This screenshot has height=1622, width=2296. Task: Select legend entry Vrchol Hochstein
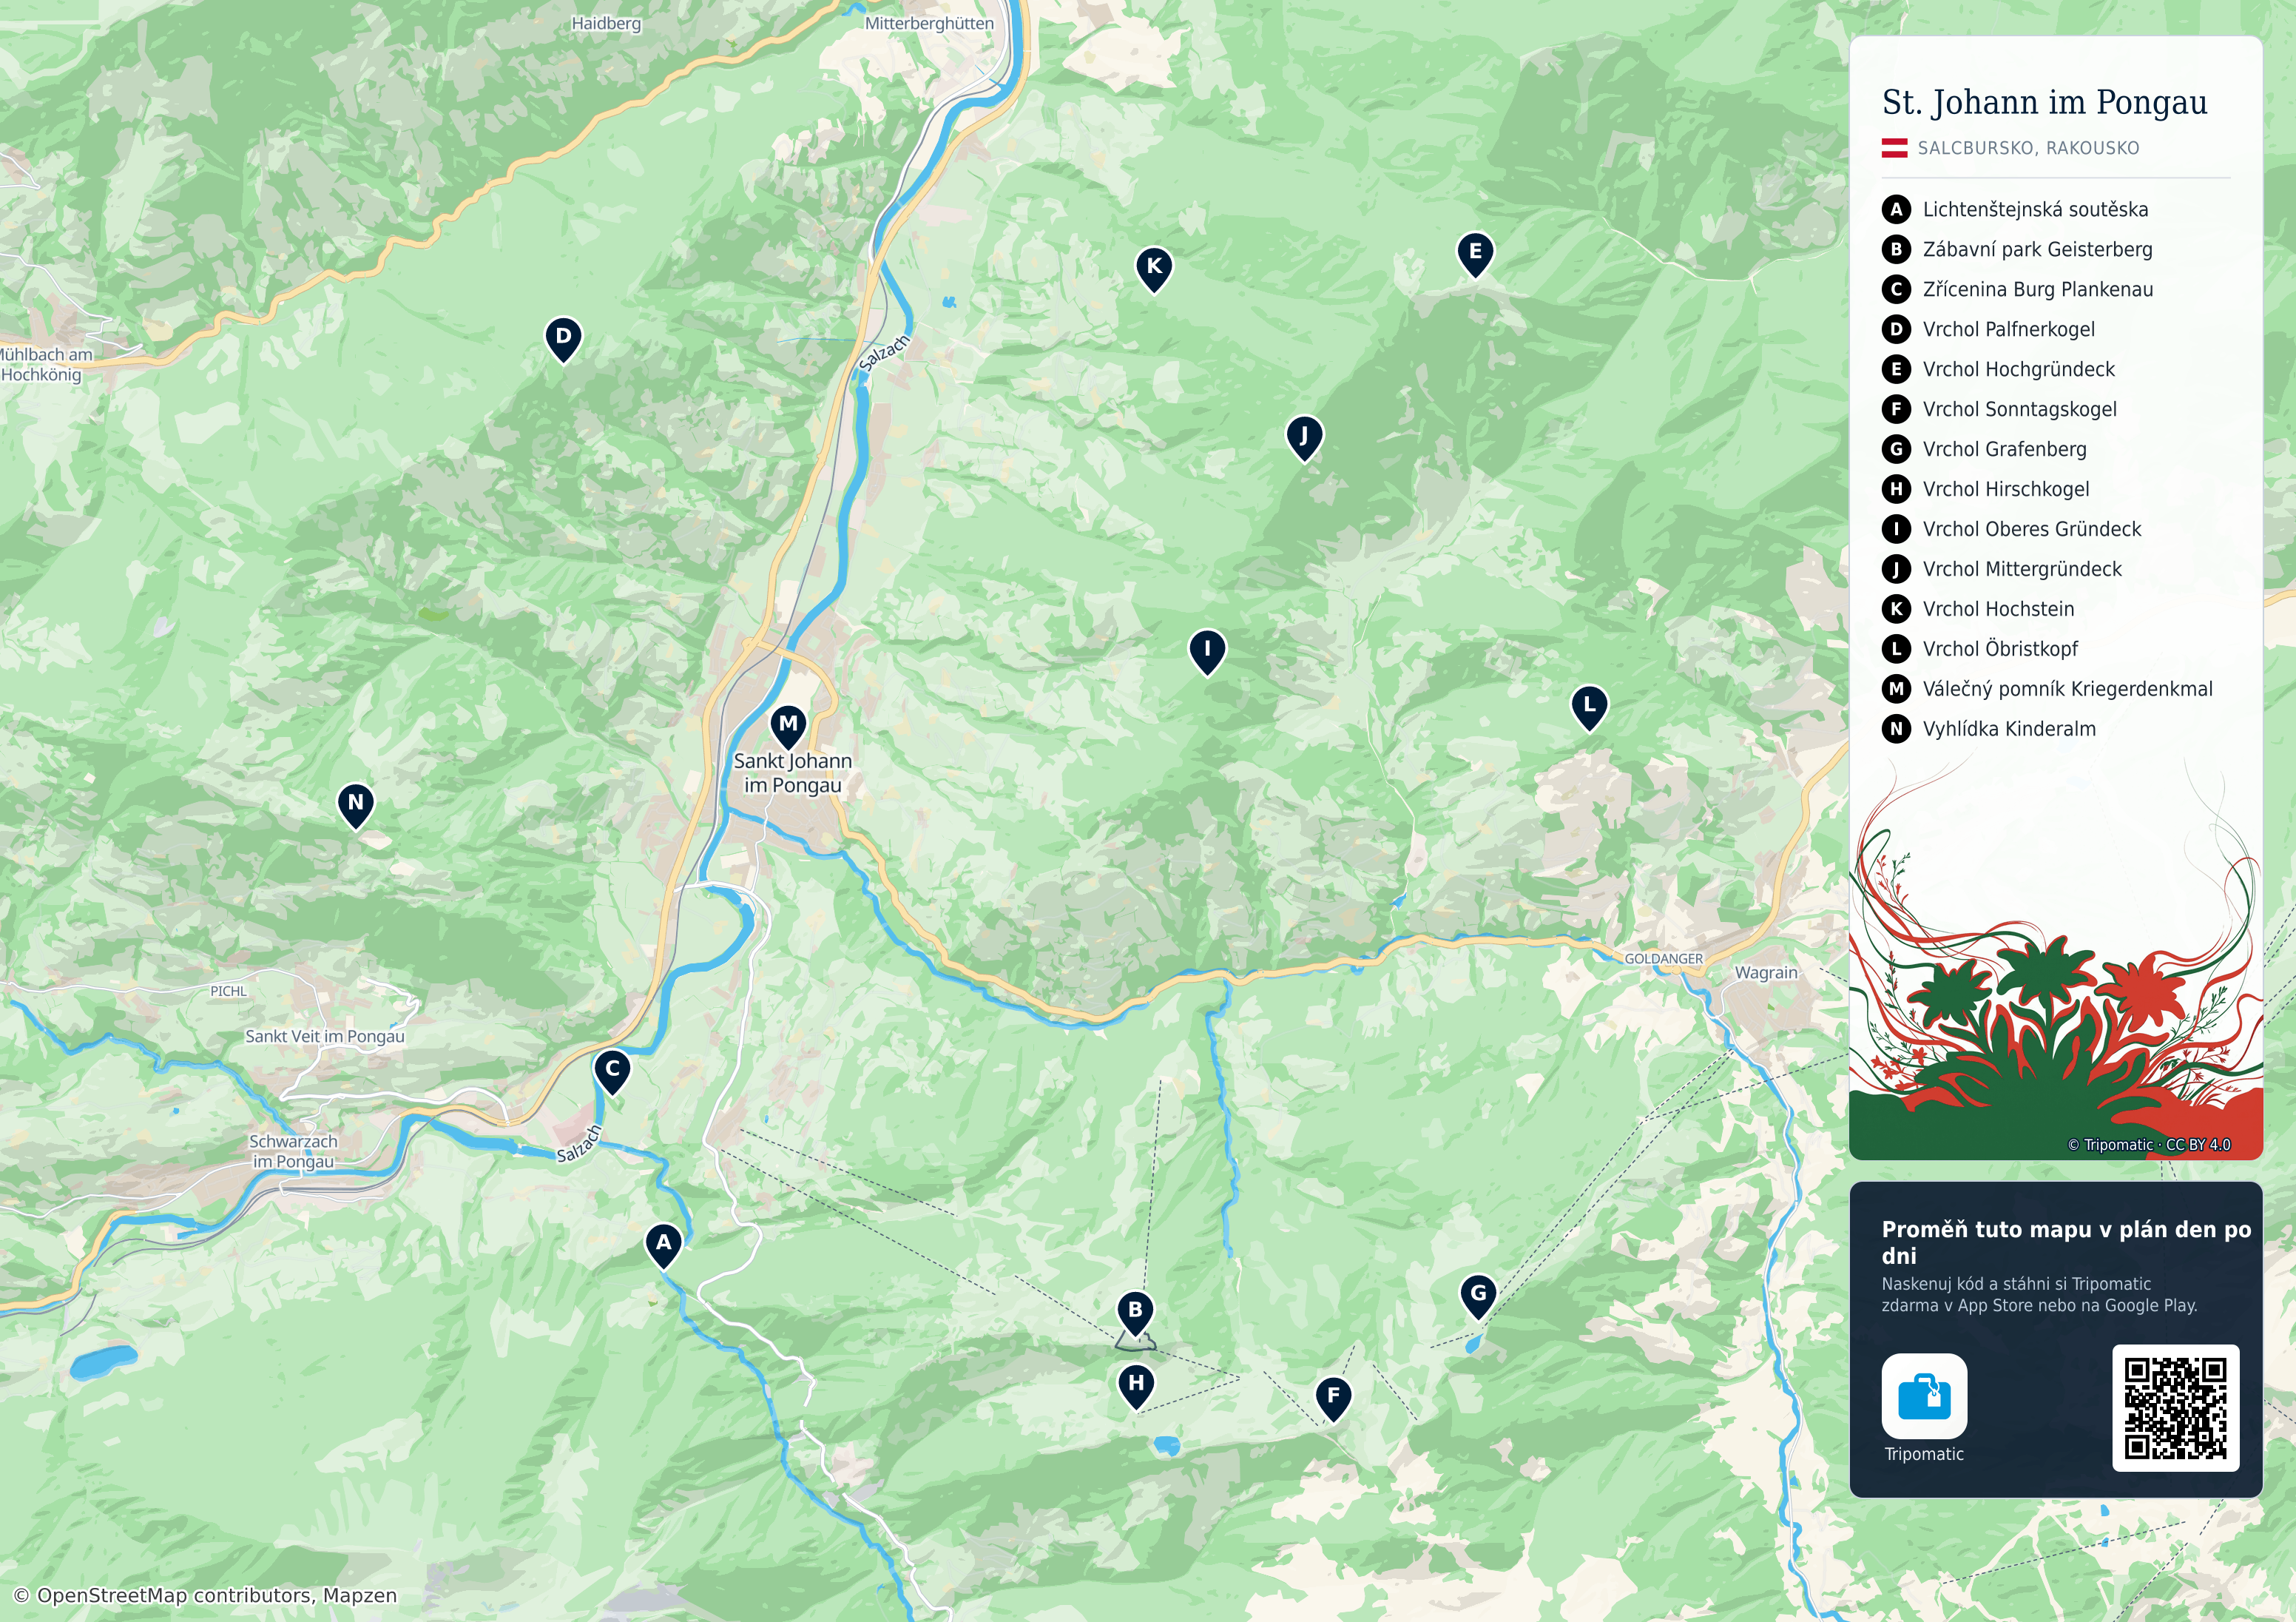pos(1978,608)
